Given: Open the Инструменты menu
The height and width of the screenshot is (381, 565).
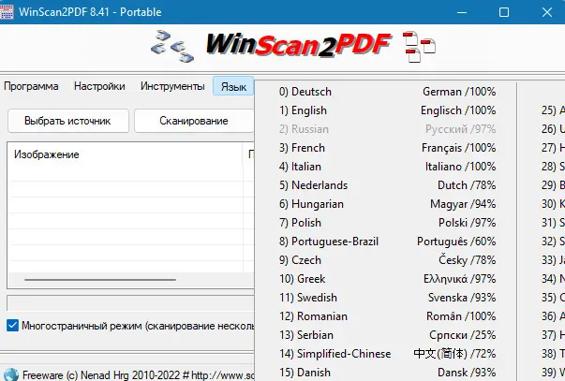Looking at the screenshot, I should (172, 86).
